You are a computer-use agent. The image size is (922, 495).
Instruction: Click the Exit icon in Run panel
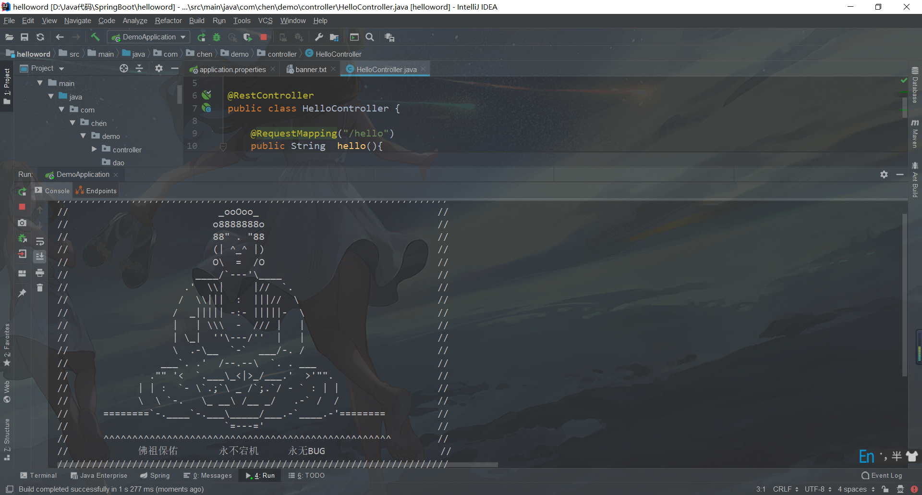tap(22, 254)
